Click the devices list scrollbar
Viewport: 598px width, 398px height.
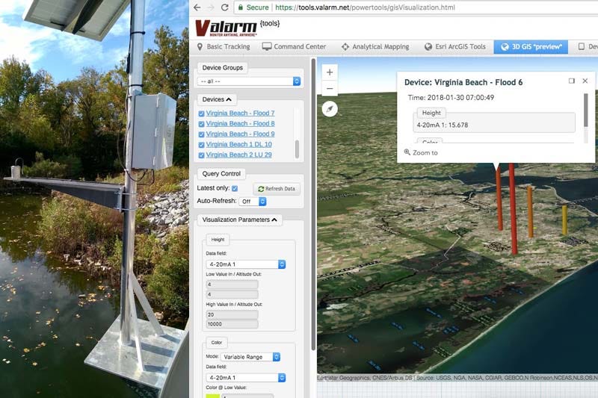coord(297,149)
